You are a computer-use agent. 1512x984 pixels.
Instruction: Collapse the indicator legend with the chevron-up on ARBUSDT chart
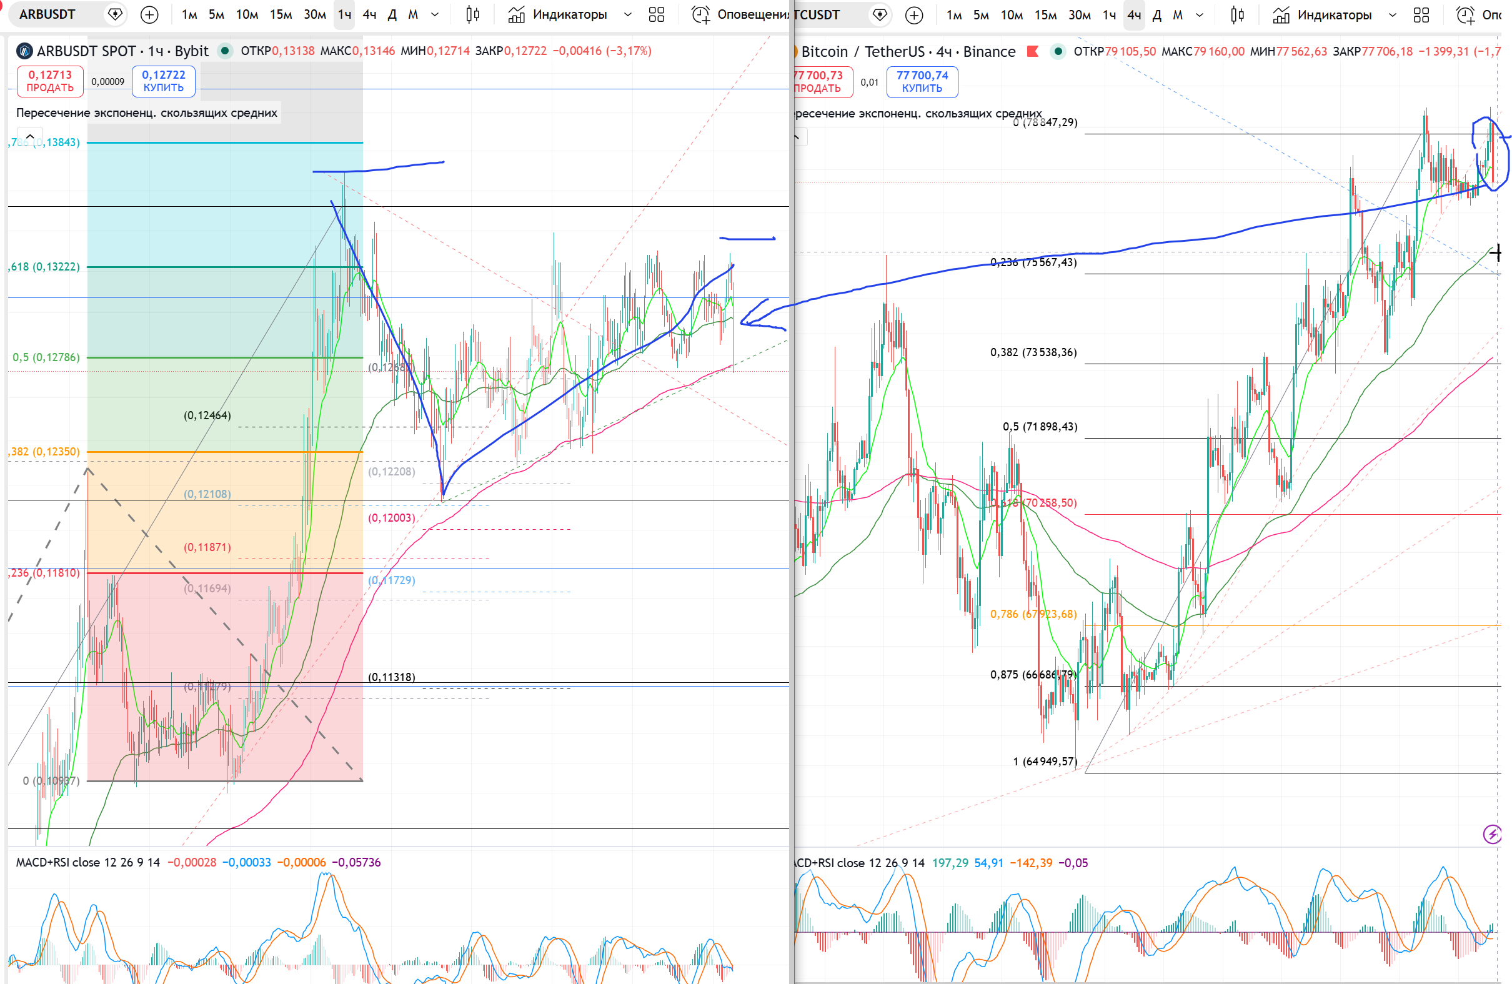30,137
